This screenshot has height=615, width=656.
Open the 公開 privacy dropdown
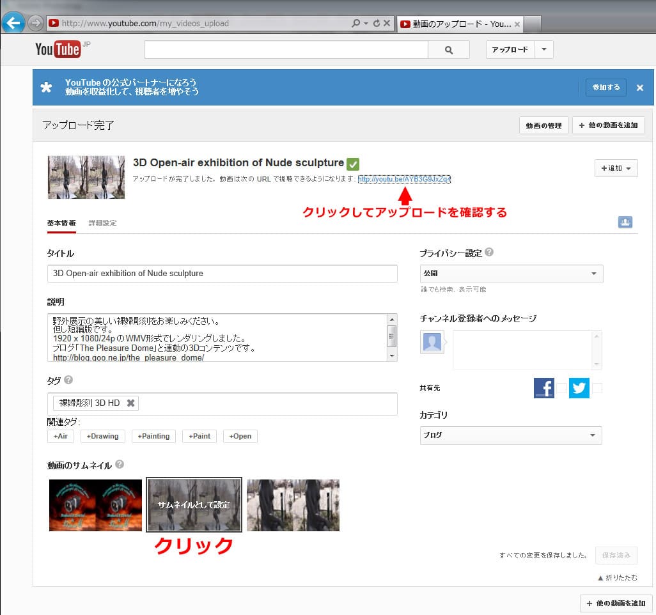[511, 274]
